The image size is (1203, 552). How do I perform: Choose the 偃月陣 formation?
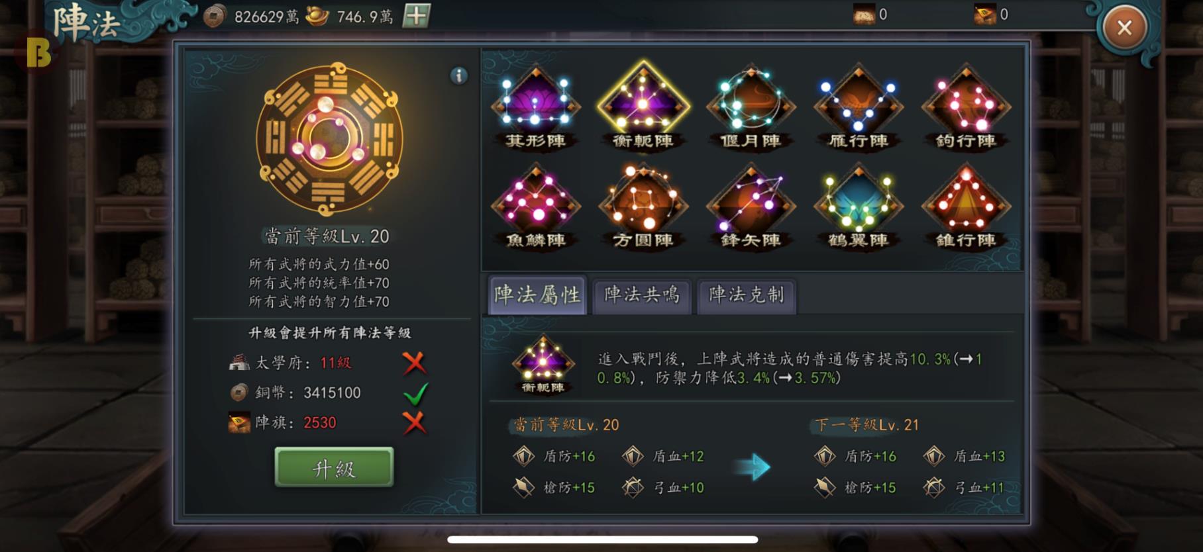coord(751,107)
